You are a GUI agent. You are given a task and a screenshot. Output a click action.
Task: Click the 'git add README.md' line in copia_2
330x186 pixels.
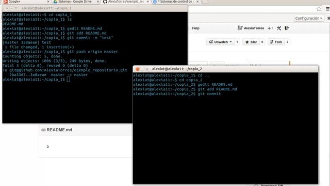coord(185,89)
